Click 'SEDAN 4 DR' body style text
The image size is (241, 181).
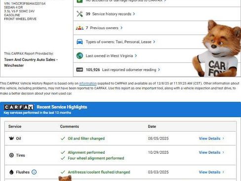(x=13, y=7)
